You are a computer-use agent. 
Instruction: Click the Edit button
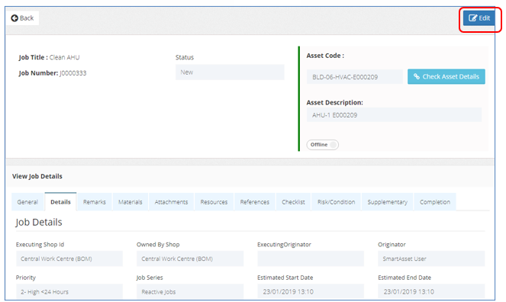pyautogui.click(x=479, y=18)
